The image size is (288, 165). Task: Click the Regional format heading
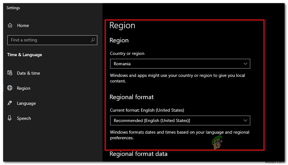[x=132, y=97]
